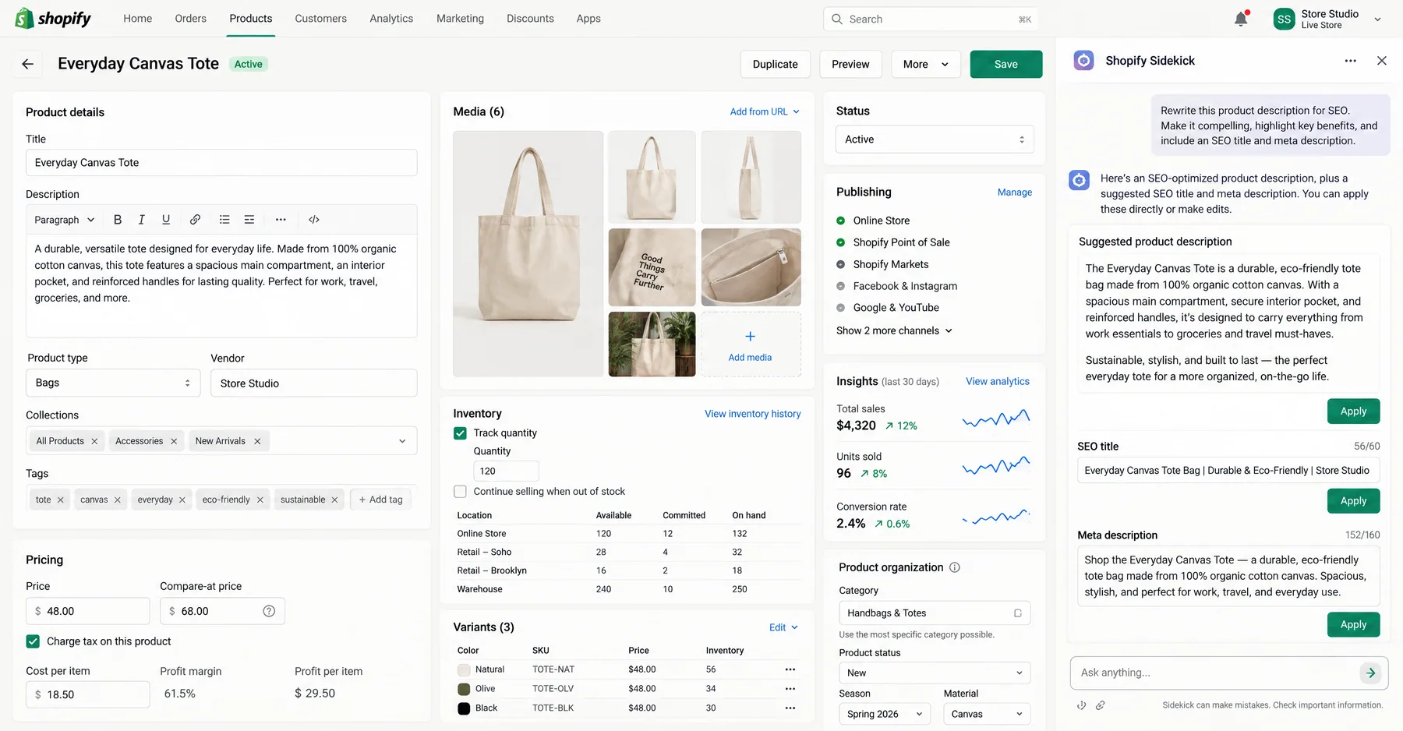Remove the Accessories collection chip
Screen dimensions: 1403x731
click(x=174, y=441)
